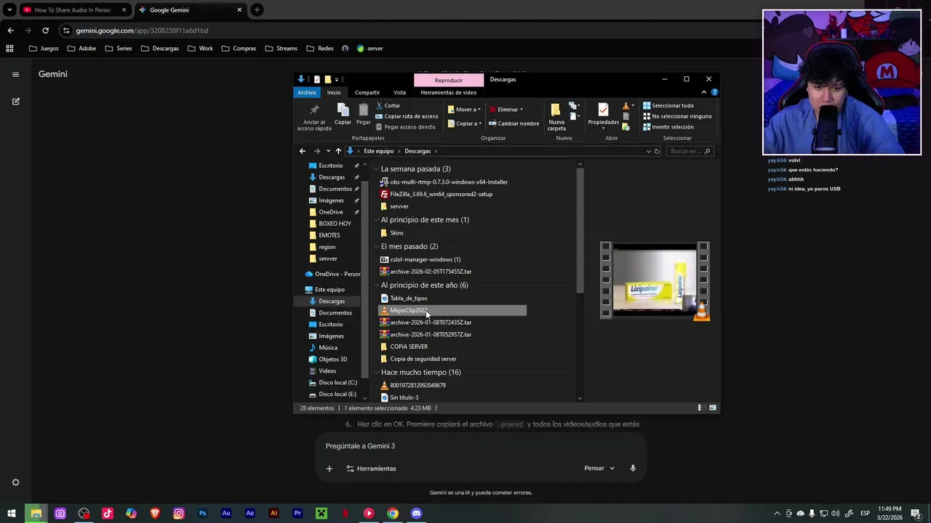The image size is (931, 523).
Task: Open the Streams bookmarks folder
Action: click(281, 49)
